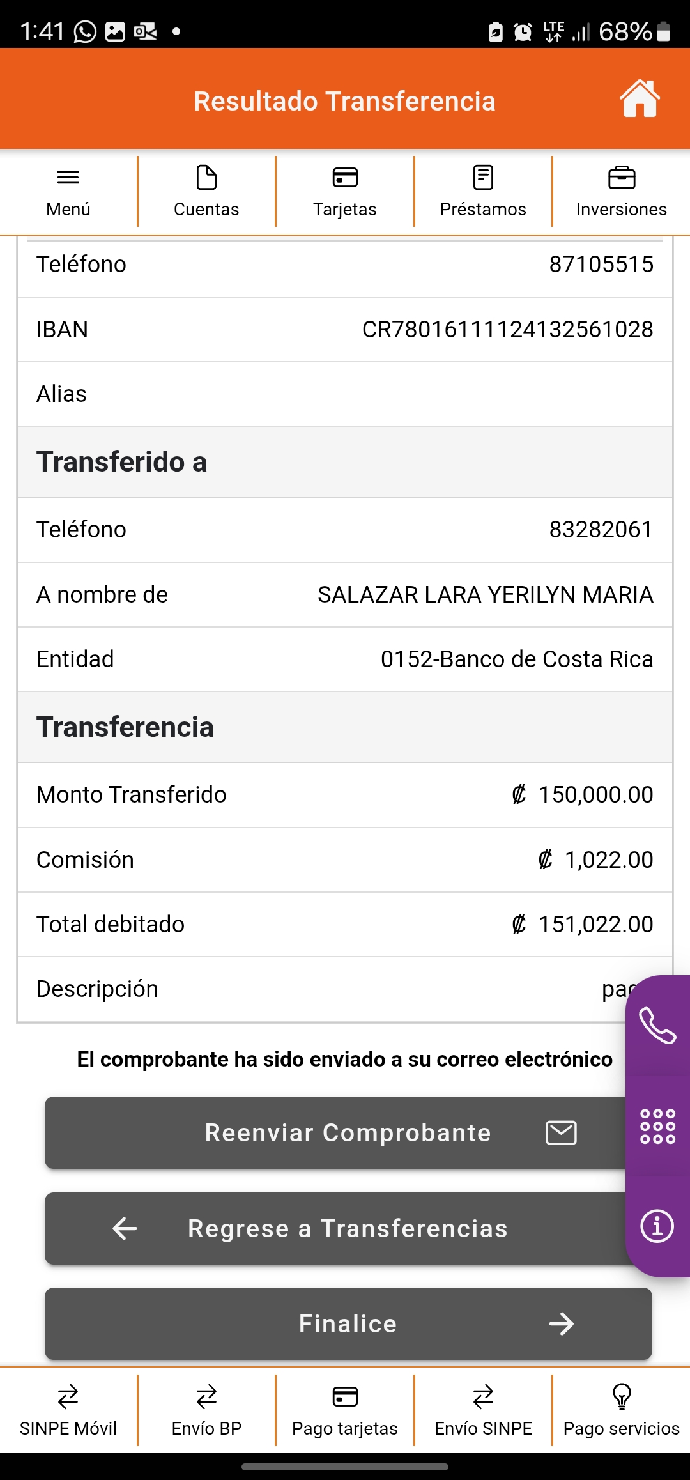This screenshot has height=1480, width=690.
Task: Tap the IBAN account number
Action: point(507,330)
